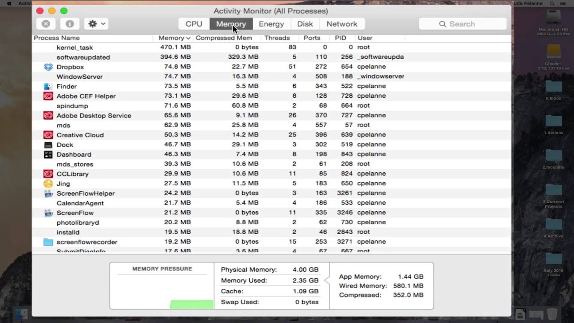Select the ScreenFlow process icon
This screenshot has width=574, height=323.
(48, 213)
